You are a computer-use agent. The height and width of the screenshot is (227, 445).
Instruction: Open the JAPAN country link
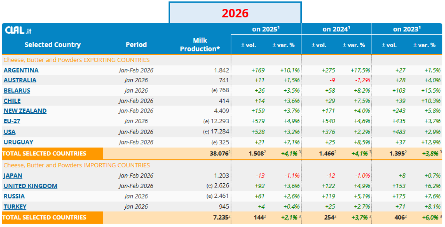(x=13, y=176)
